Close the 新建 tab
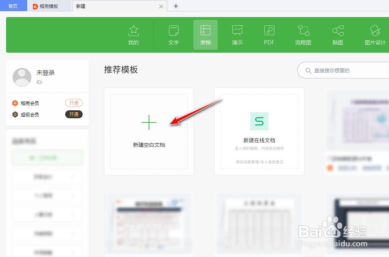This screenshot has height=257, width=389. click(x=161, y=6)
